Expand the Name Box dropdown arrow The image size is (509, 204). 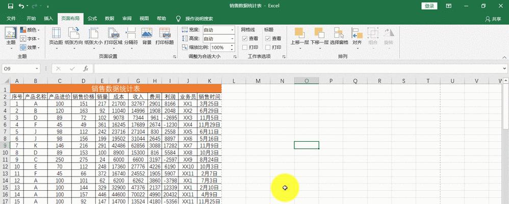pos(37,68)
